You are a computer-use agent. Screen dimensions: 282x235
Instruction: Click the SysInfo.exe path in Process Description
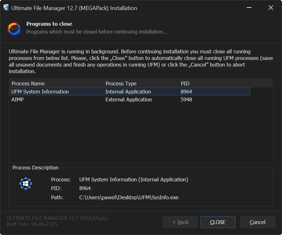pos(129,197)
